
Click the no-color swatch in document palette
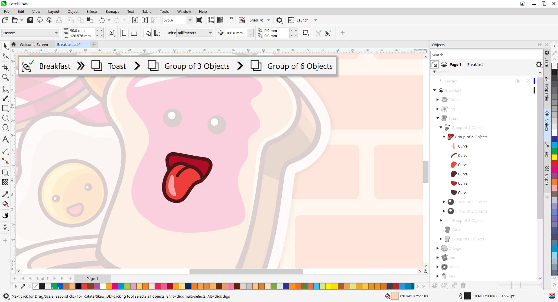36,286
